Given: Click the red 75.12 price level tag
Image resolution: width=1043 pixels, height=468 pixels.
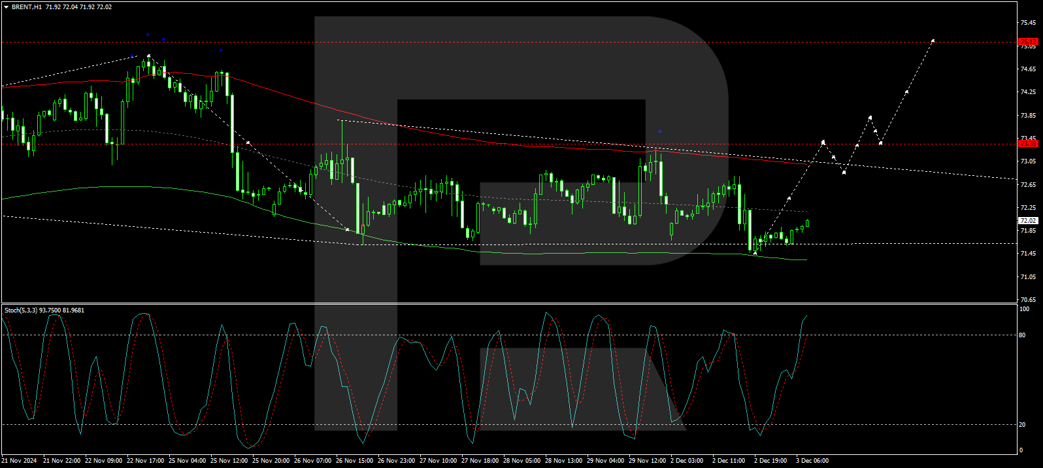Looking at the screenshot, I should pos(1028,42).
